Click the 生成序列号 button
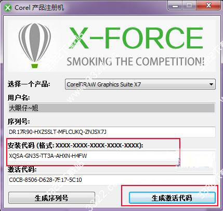 pos(51,198)
